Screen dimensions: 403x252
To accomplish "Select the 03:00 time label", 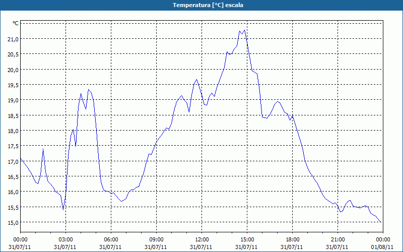I will 66,240.
